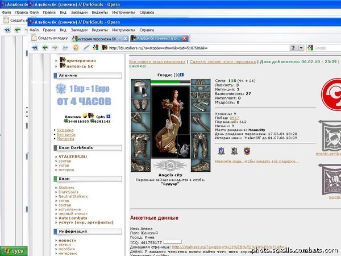Click the third gift badge with yellow star
This screenshot has height=256, width=341.
pyautogui.click(x=247, y=151)
